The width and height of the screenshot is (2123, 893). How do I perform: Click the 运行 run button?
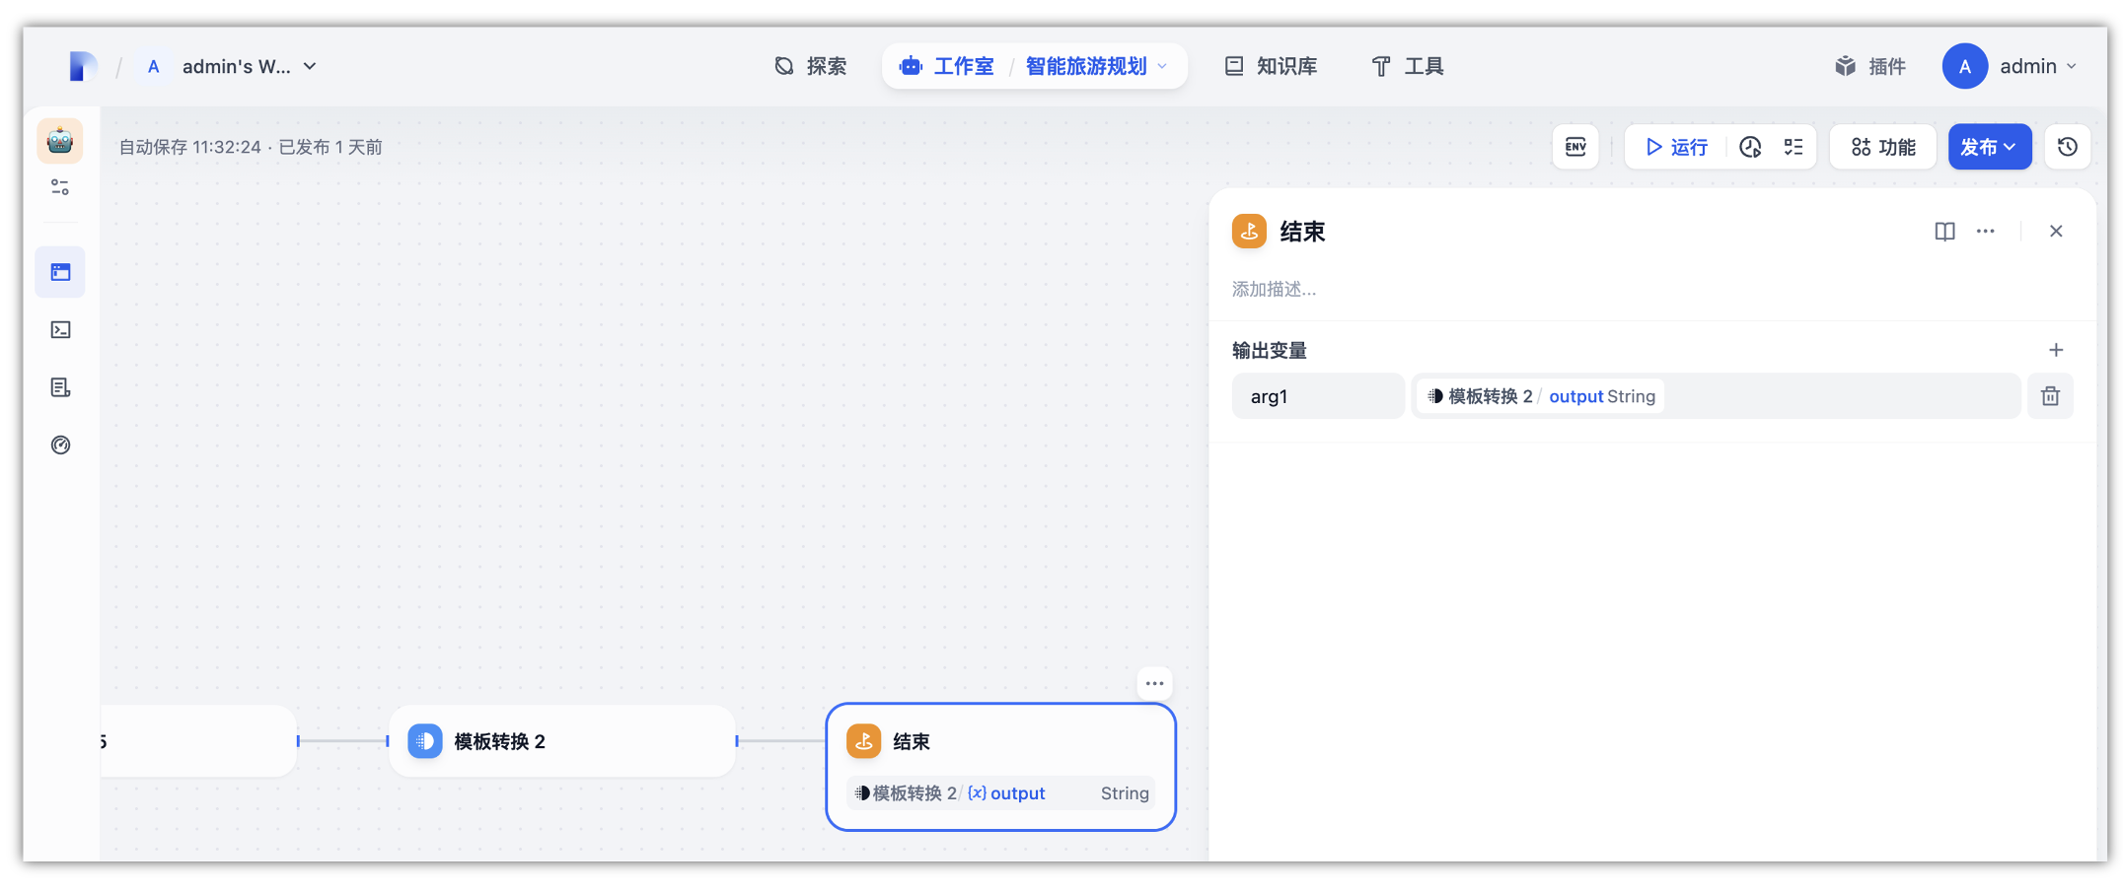click(1676, 147)
